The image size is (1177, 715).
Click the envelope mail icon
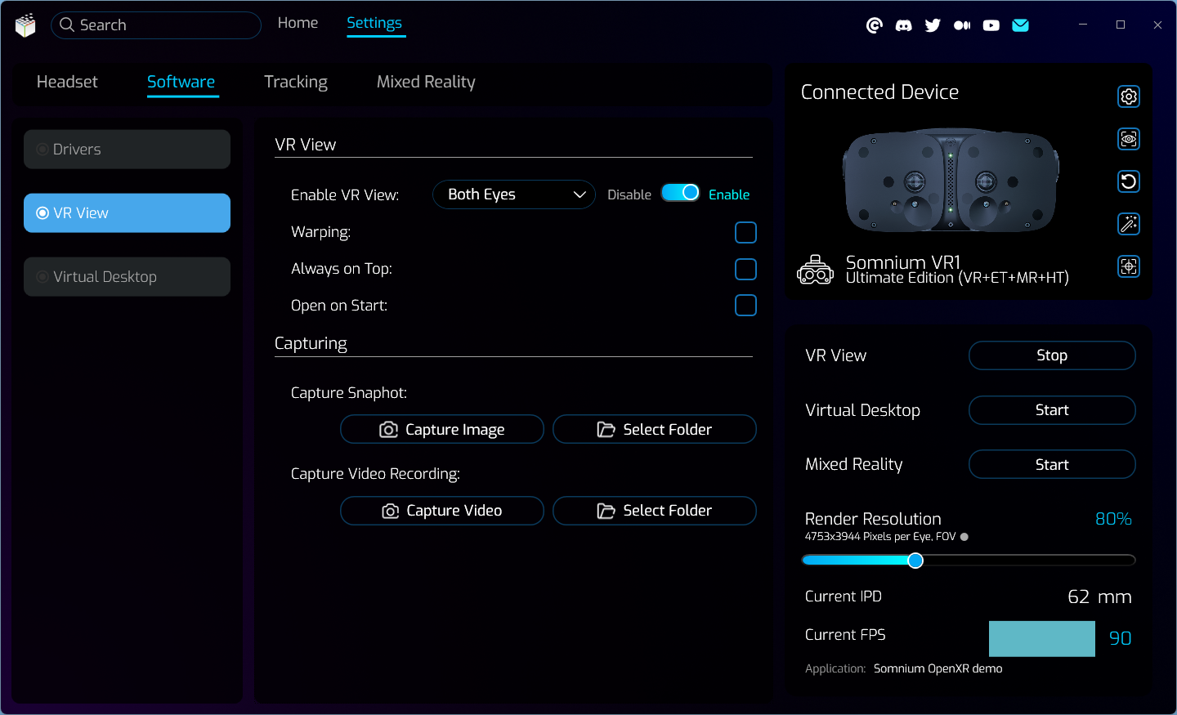pos(1020,25)
